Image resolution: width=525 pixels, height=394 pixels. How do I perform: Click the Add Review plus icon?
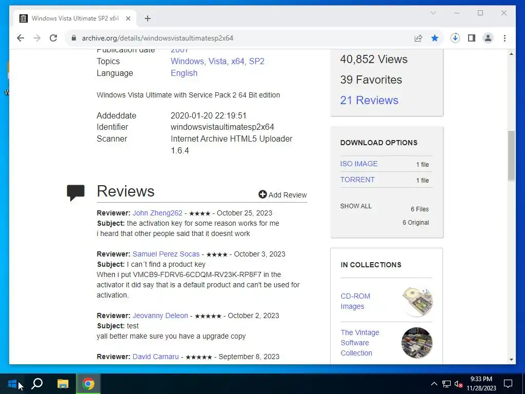[x=262, y=194]
